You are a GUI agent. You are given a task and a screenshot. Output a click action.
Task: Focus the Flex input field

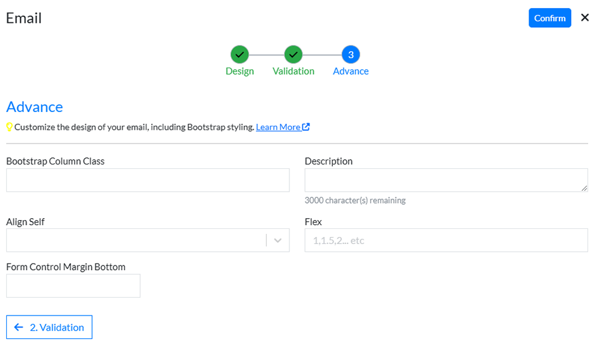[x=446, y=240]
